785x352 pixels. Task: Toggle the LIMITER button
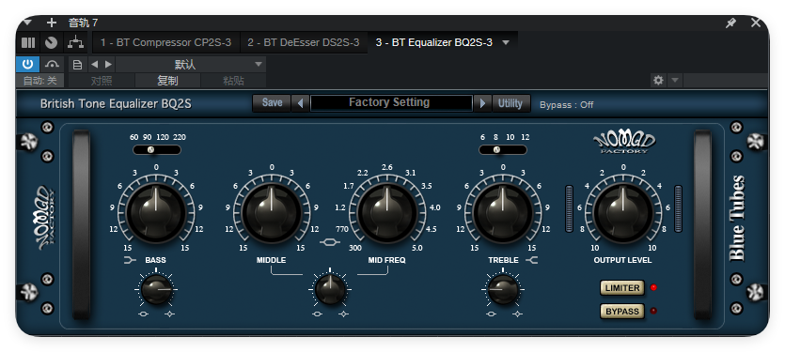pos(622,288)
